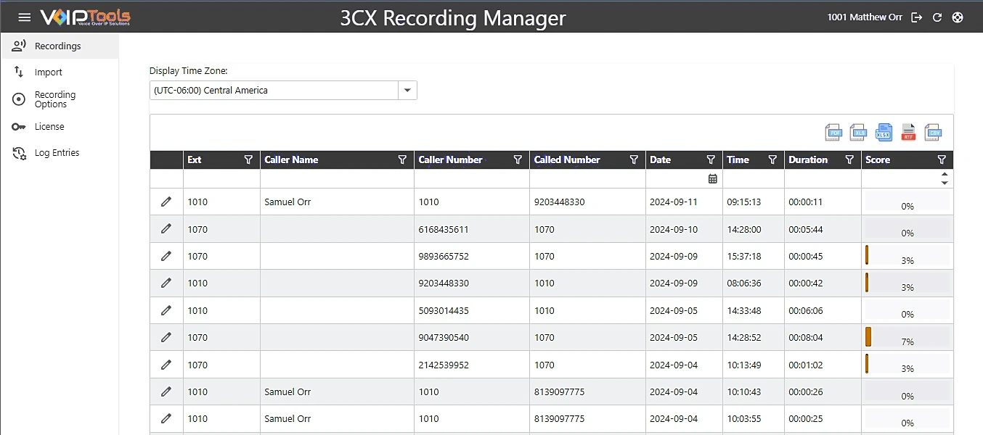Filter the Date column
Image resolution: width=983 pixels, height=435 pixels.
pos(711,160)
